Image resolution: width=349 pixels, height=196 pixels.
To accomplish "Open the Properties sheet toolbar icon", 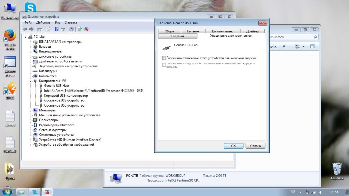I will 48,29.
